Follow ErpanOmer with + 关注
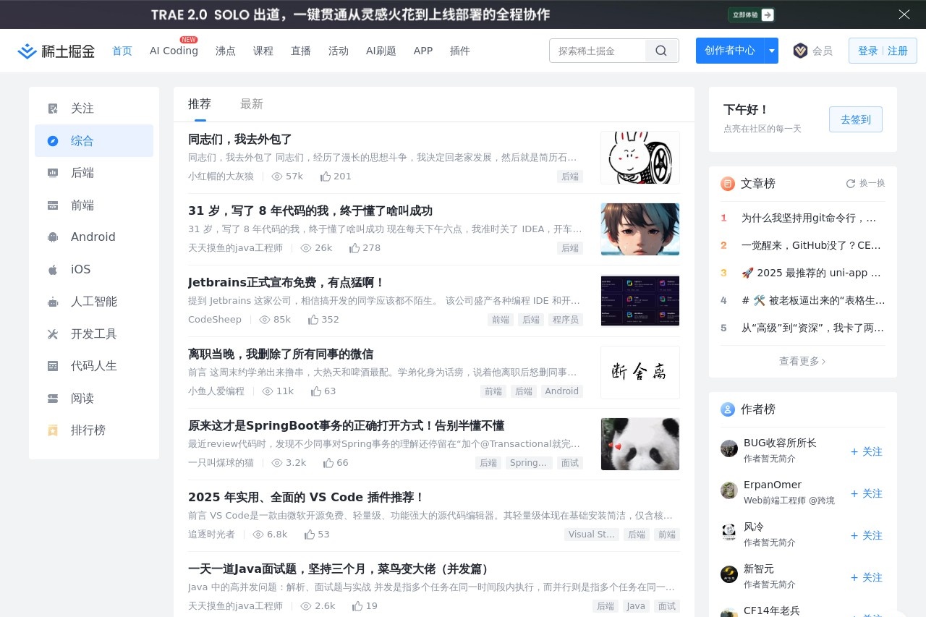Image resolution: width=926 pixels, height=617 pixels. pyautogui.click(x=867, y=493)
